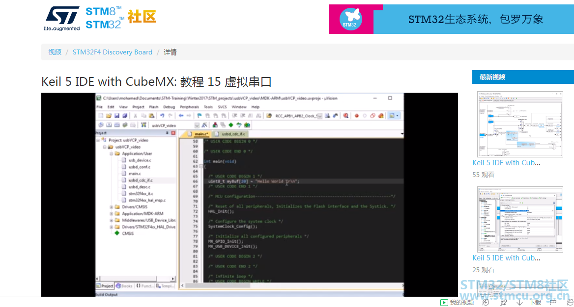Open the Flash menu in Keil
This screenshot has height=307, width=574.
point(154,107)
